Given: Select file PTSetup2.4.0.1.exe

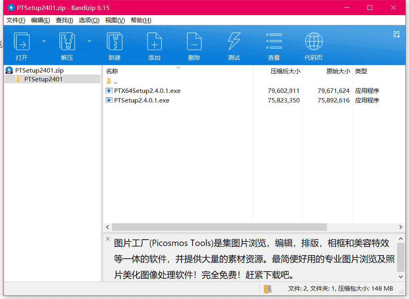Looking at the screenshot, I should 142,100.
